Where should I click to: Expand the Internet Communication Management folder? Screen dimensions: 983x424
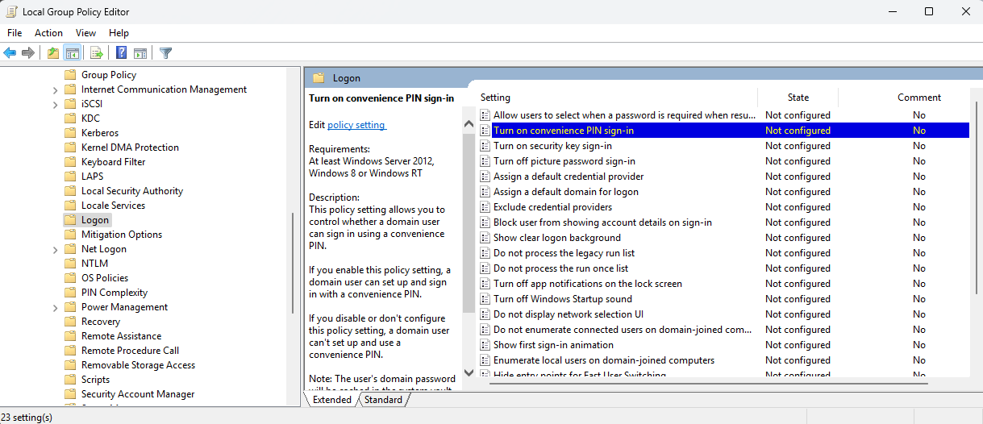tap(55, 89)
